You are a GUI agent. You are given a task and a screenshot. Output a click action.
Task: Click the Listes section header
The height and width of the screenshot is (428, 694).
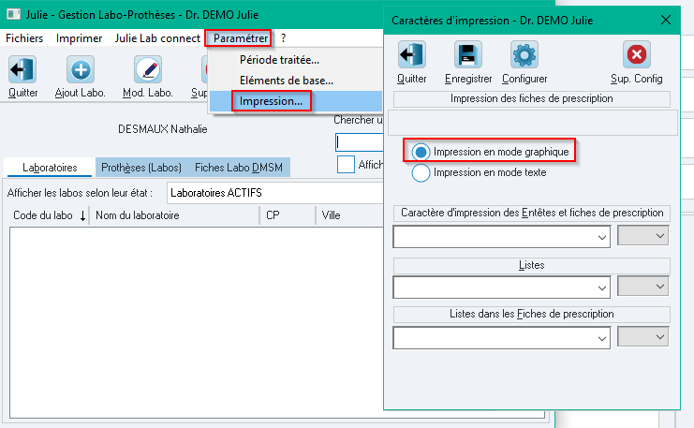coord(532,266)
